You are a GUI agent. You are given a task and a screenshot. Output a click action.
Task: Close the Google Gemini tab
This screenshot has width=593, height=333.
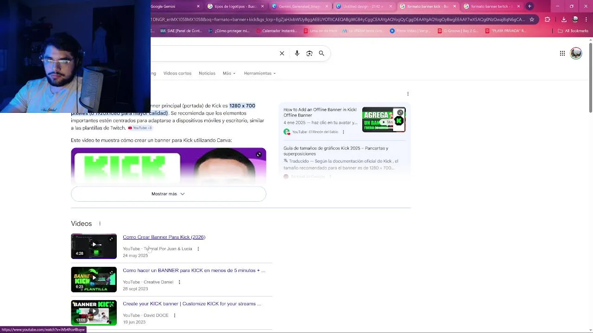point(198,6)
